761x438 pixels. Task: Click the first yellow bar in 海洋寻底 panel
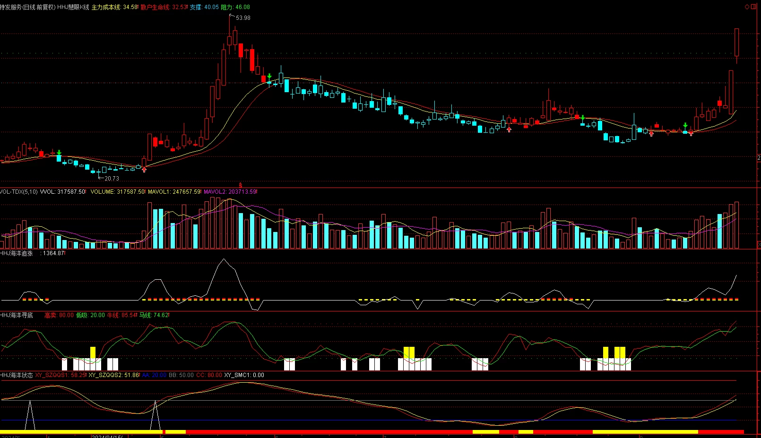coord(93,353)
